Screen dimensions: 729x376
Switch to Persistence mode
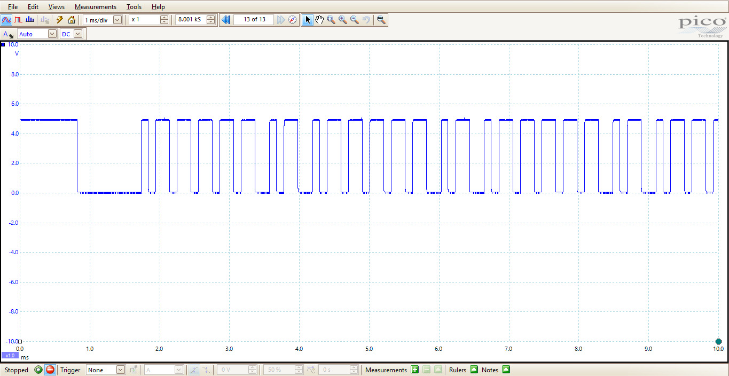[18, 20]
